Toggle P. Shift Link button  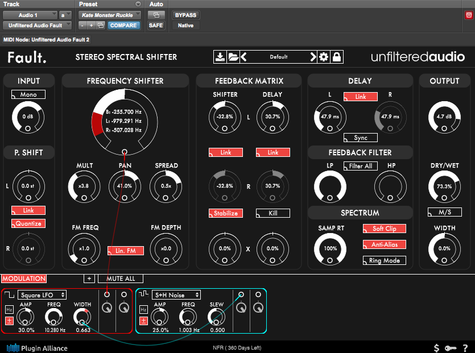tap(28, 210)
